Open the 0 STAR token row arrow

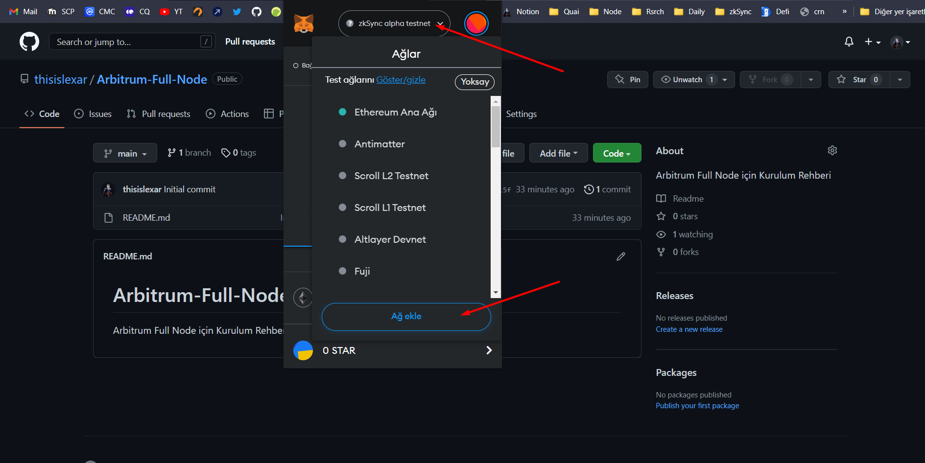489,350
